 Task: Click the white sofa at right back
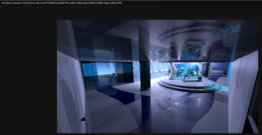point(218,72)
